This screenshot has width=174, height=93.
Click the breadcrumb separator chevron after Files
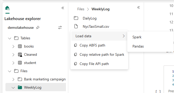click(x=88, y=9)
